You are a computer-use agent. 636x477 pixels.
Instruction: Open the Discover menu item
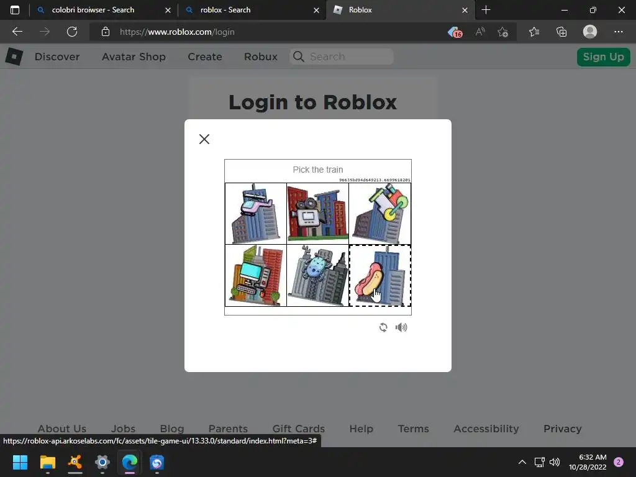click(57, 57)
